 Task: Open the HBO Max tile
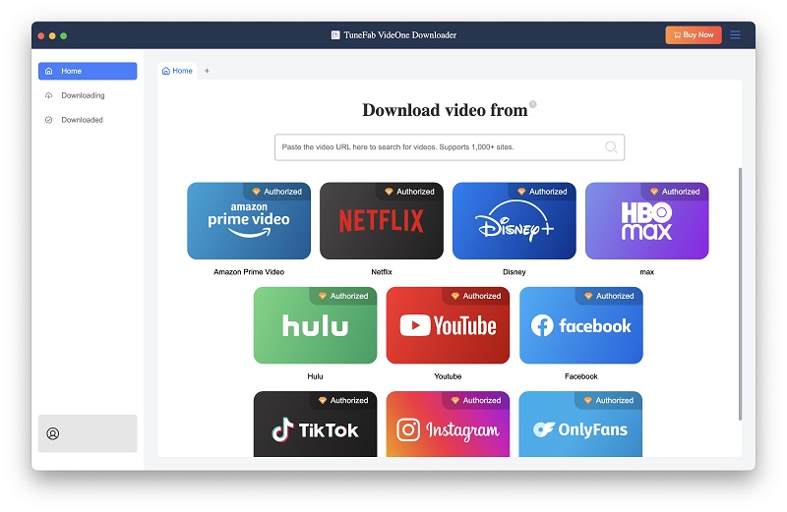tap(646, 221)
